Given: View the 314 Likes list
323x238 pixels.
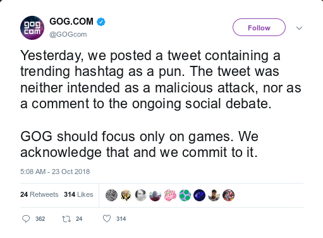Looking at the screenshot, I should (78, 194).
